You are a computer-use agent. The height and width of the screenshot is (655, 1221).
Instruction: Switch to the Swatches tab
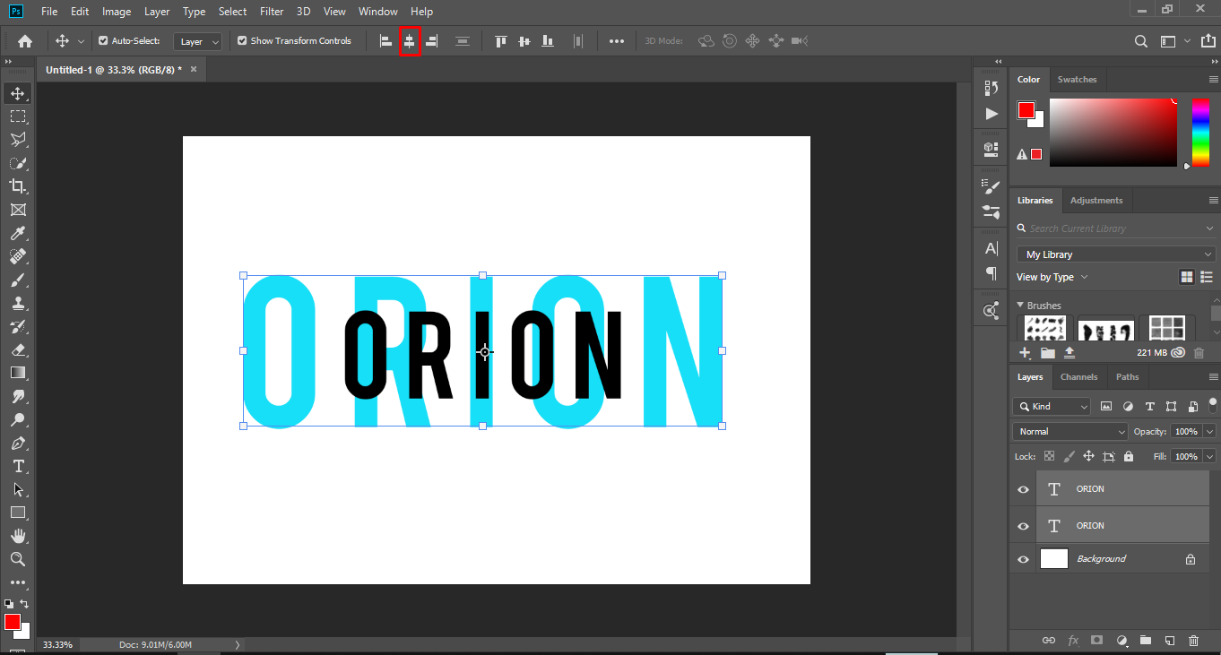tap(1077, 80)
